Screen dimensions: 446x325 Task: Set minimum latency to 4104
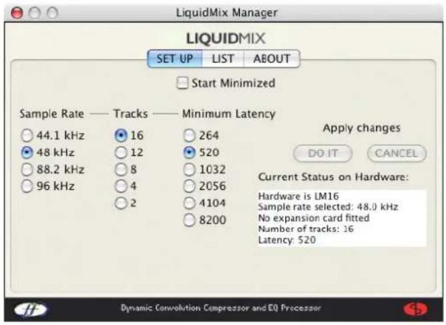190,203
